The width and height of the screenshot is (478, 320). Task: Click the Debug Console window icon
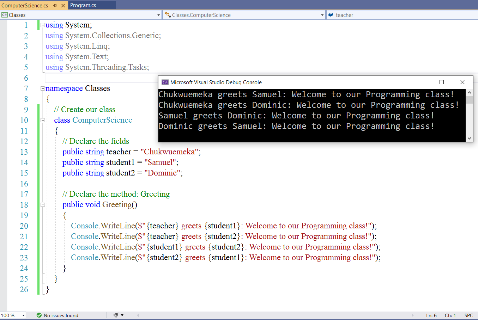(165, 82)
